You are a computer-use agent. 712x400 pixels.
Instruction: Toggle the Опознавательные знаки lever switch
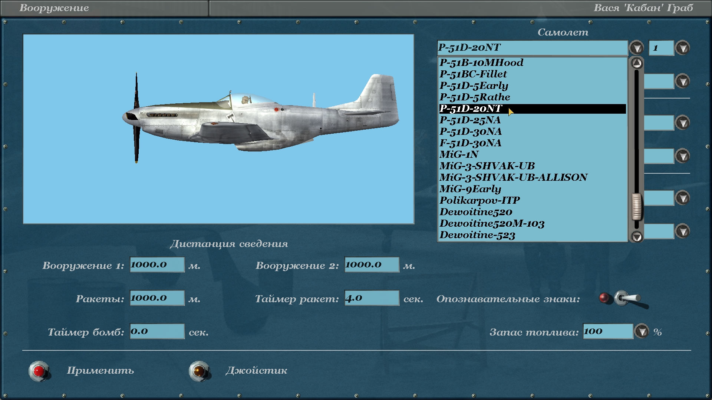coord(627,298)
